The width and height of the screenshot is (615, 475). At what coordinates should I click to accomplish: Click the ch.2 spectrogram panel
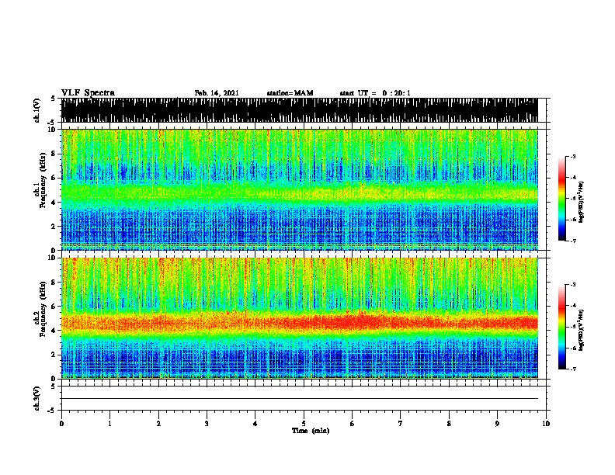(300, 318)
